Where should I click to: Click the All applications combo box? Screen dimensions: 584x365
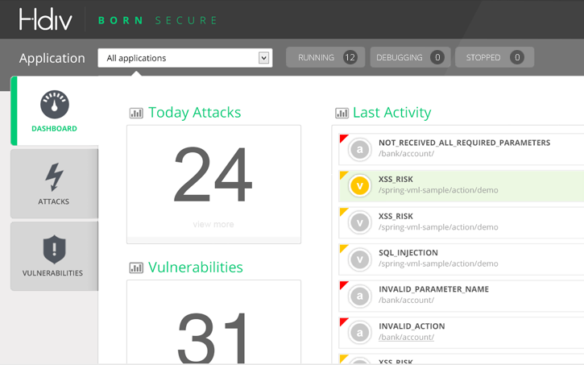coord(185,58)
